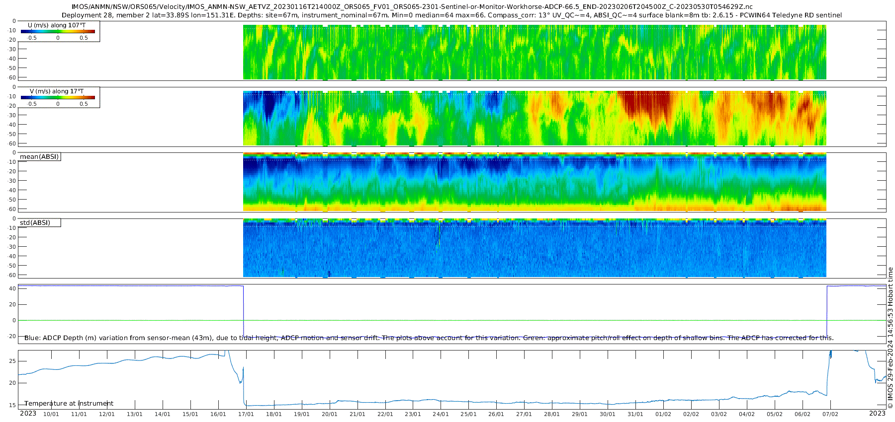Click the mean(ABSI) panel label
This screenshot has width=895, height=422.
[39, 157]
